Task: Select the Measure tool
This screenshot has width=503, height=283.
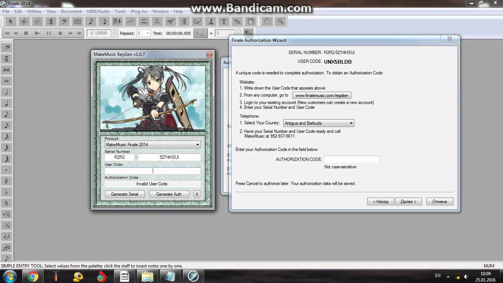Action: point(77,22)
